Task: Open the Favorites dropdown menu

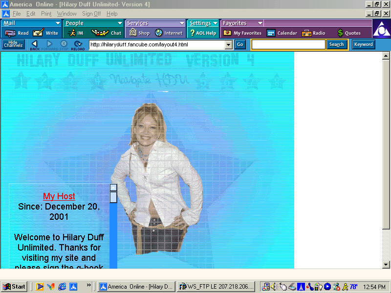Action: [x=260, y=23]
